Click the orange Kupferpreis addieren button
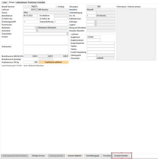The height and width of the screenshot is (159, 158). (53, 62)
